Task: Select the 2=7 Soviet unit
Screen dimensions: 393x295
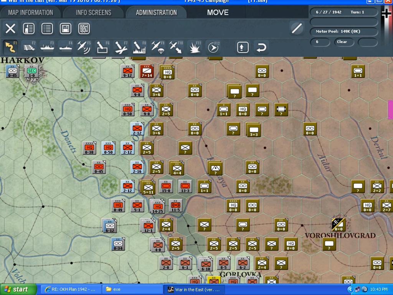Action: 386,206
